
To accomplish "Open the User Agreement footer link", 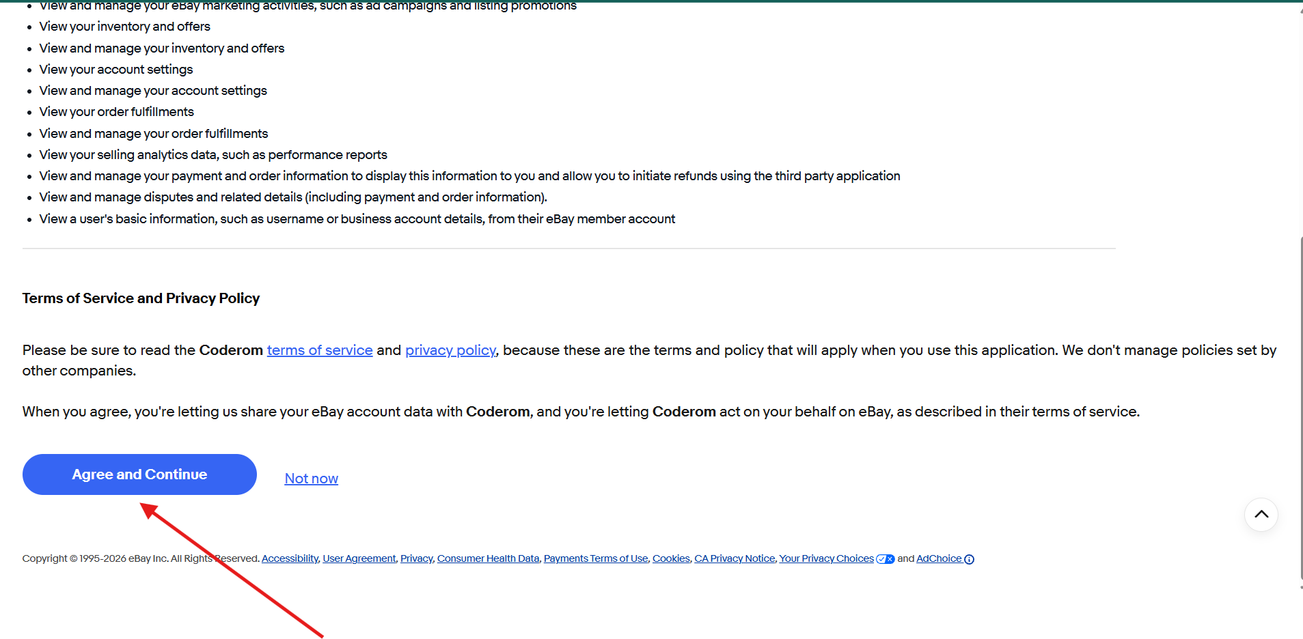I will [359, 558].
